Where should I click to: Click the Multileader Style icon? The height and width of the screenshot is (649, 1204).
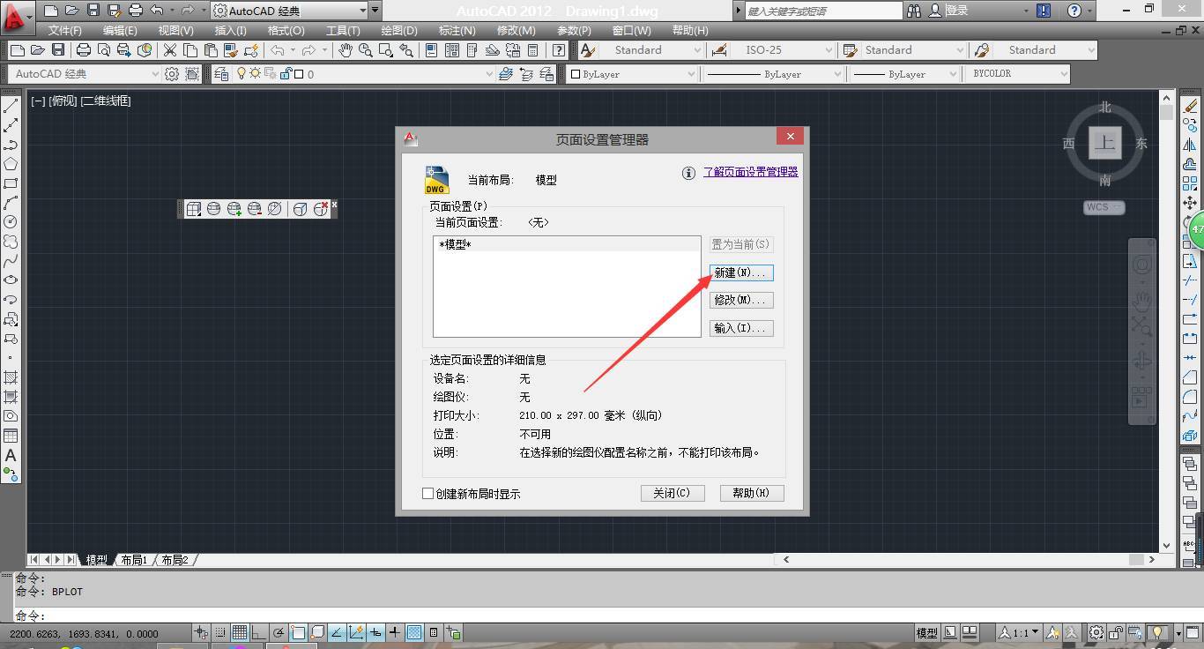pyautogui.click(x=982, y=50)
